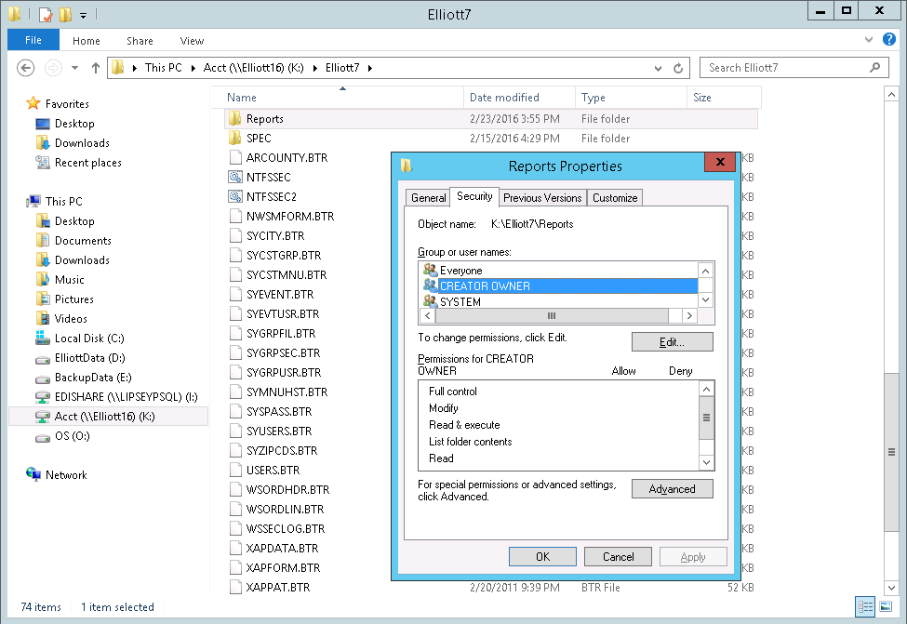Click the Up one level arrow

click(x=95, y=68)
